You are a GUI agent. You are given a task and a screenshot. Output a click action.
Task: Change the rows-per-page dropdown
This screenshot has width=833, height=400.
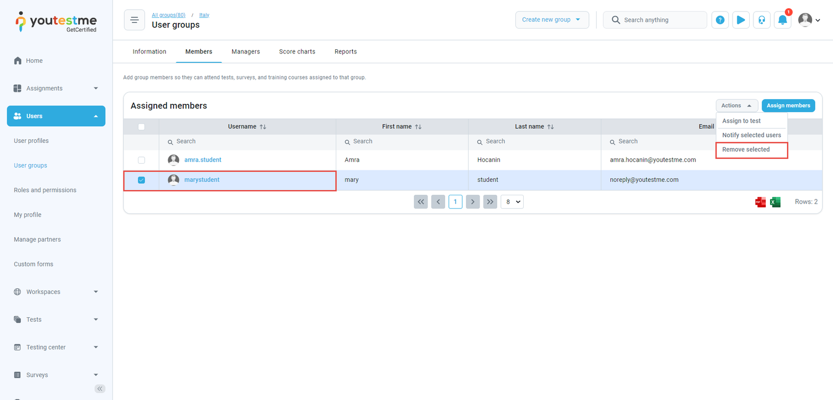tap(512, 202)
